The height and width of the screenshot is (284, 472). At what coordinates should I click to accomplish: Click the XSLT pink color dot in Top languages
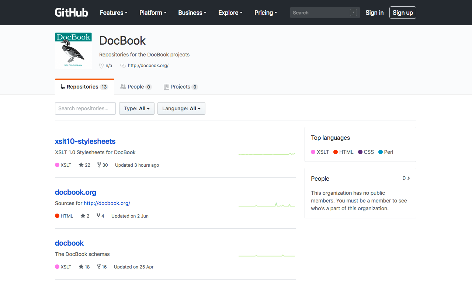tap(313, 152)
